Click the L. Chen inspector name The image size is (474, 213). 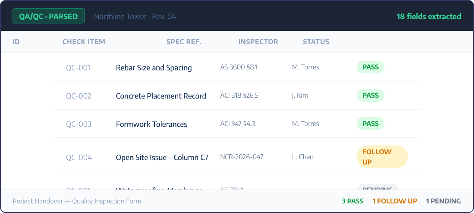tap(303, 157)
